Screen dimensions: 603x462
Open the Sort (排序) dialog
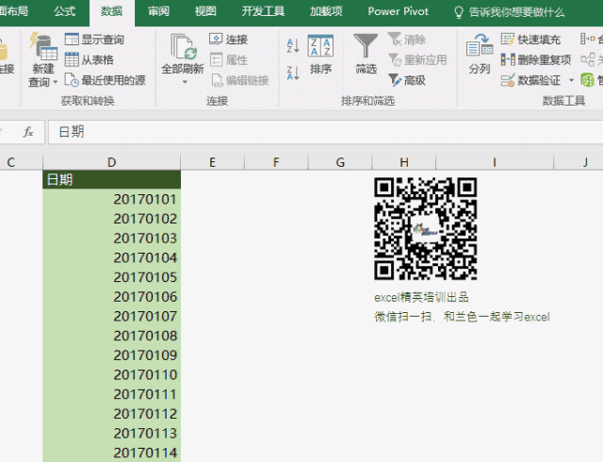(x=320, y=54)
